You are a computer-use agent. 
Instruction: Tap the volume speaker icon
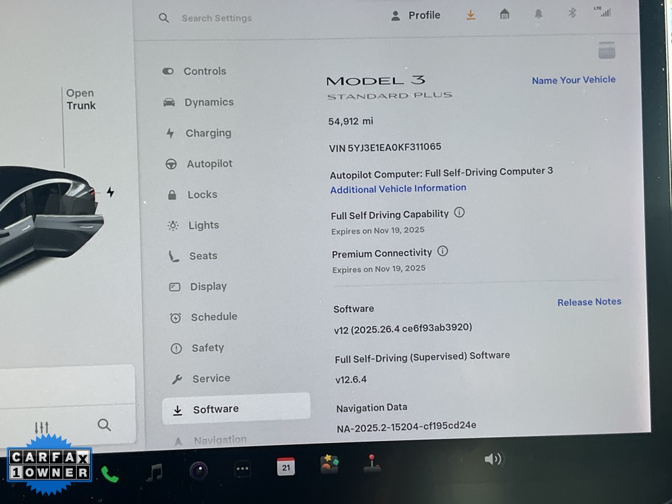pyautogui.click(x=493, y=459)
